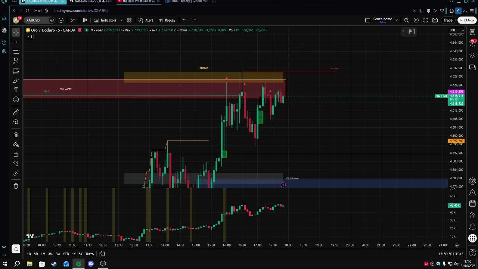Open the patterns drawing tools
Screen dimensions: 478x269
point(16,61)
